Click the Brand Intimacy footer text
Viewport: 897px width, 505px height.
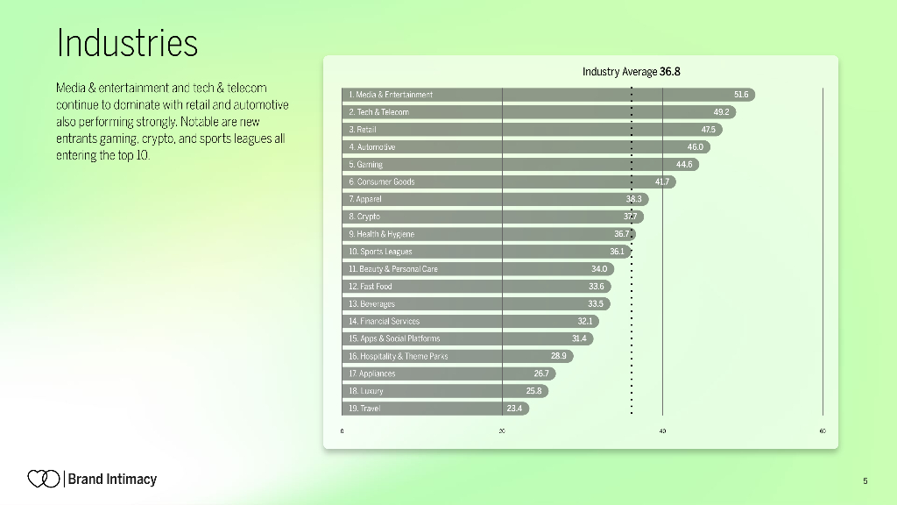(x=112, y=479)
